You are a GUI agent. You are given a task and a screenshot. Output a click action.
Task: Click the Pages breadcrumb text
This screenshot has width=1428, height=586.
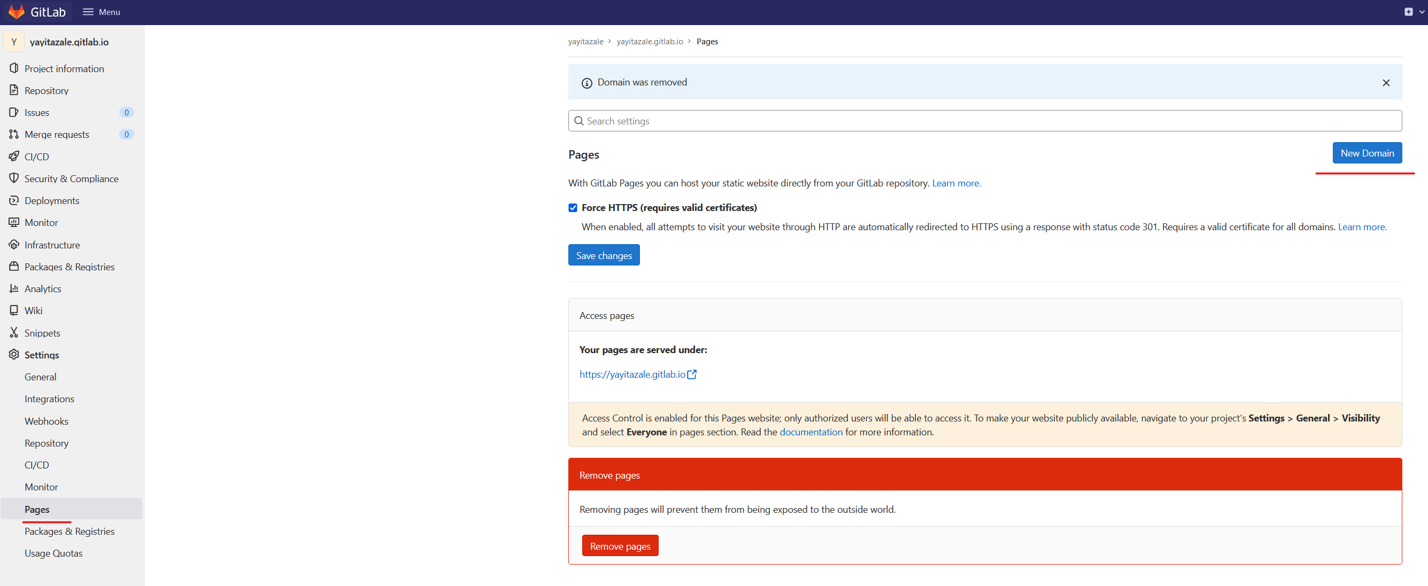(707, 42)
